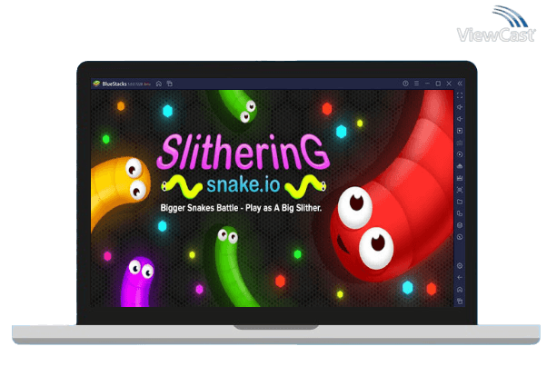Collapse the BlueStacks side toolbar with double chevron
This screenshot has width=547, height=376.
(460, 84)
